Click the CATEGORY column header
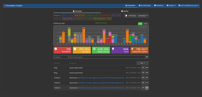 tap(57, 63)
